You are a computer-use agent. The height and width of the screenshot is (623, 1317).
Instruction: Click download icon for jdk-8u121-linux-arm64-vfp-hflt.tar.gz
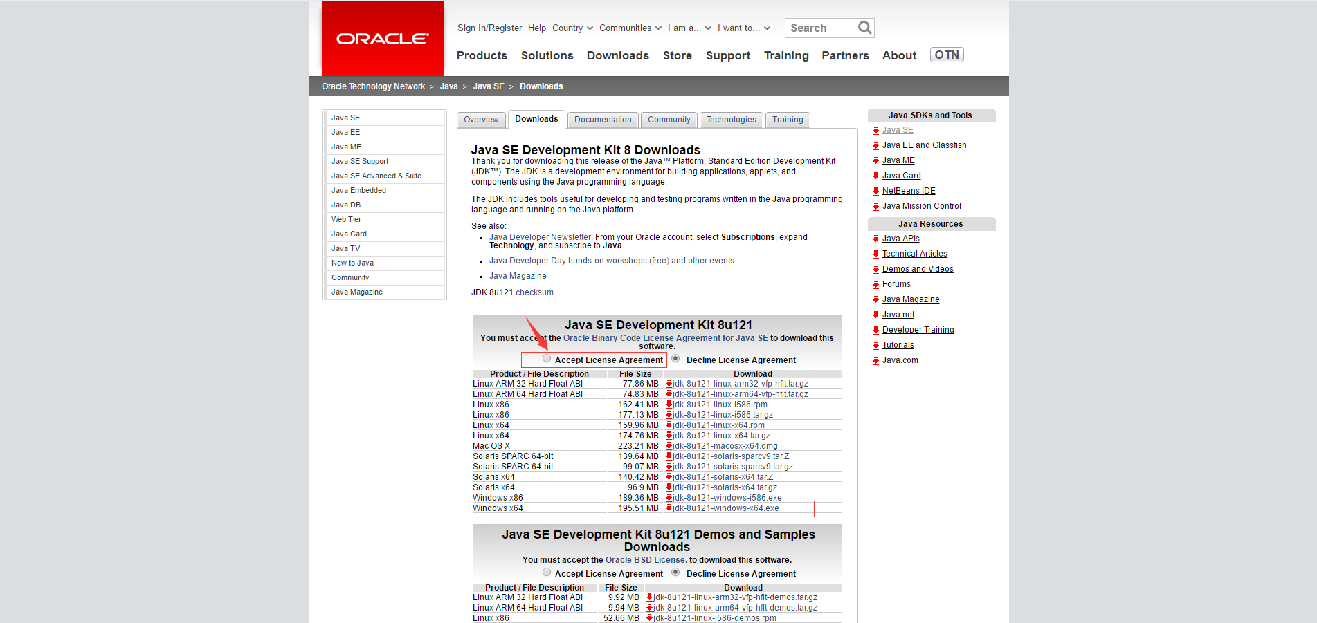(669, 394)
